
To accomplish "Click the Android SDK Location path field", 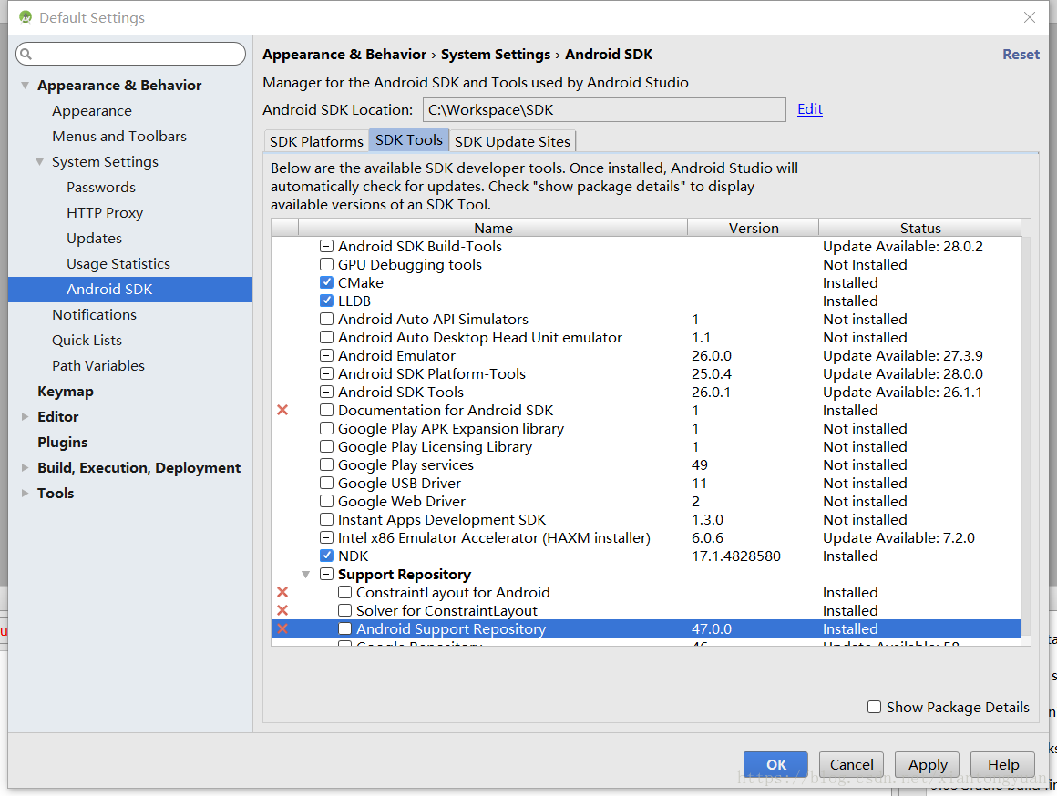I will (x=604, y=110).
